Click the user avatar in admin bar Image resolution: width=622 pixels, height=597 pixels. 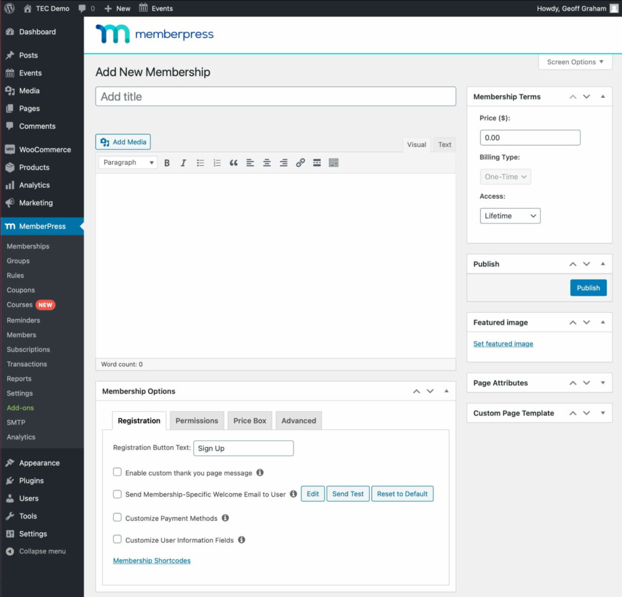(x=614, y=8)
